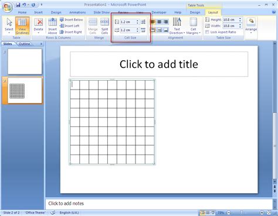Image resolution: width=278 pixels, height=216 pixels.
Task: Start Slide Show from status bar icon
Action: [x=213, y=212]
